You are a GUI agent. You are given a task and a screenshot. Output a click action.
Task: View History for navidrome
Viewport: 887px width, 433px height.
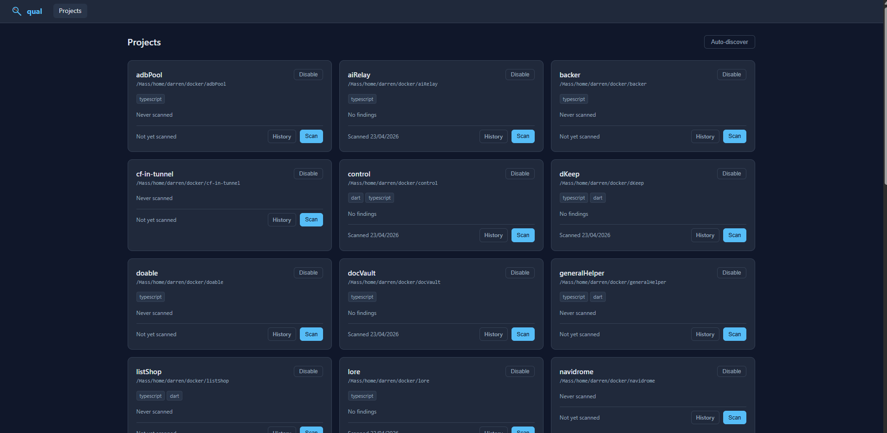pyautogui.click(x=705, y=417)
